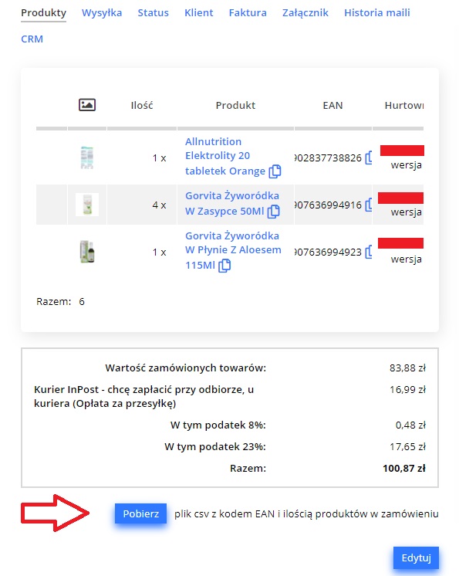Open the Allnutrition Elektrolity product thumbnail
Screen dimensions: 459x576
tap(87, 158)
